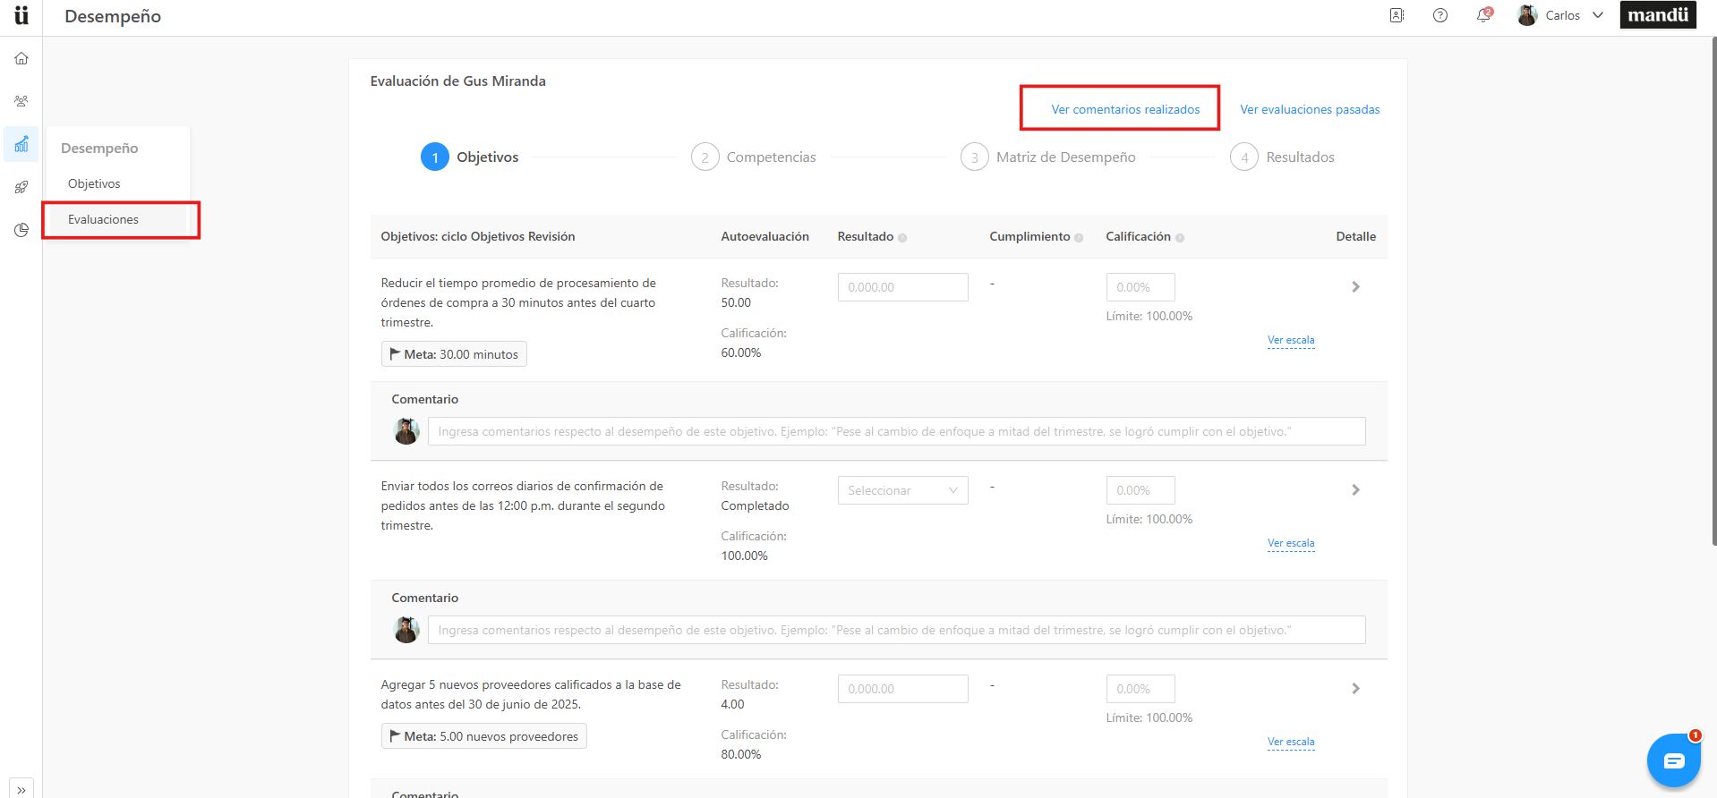Click Ver escala for 'Agregar 5 nuevos proveedores' objective
The height and width of the screenshot is (798, 1717).
tap(1291, 742)
